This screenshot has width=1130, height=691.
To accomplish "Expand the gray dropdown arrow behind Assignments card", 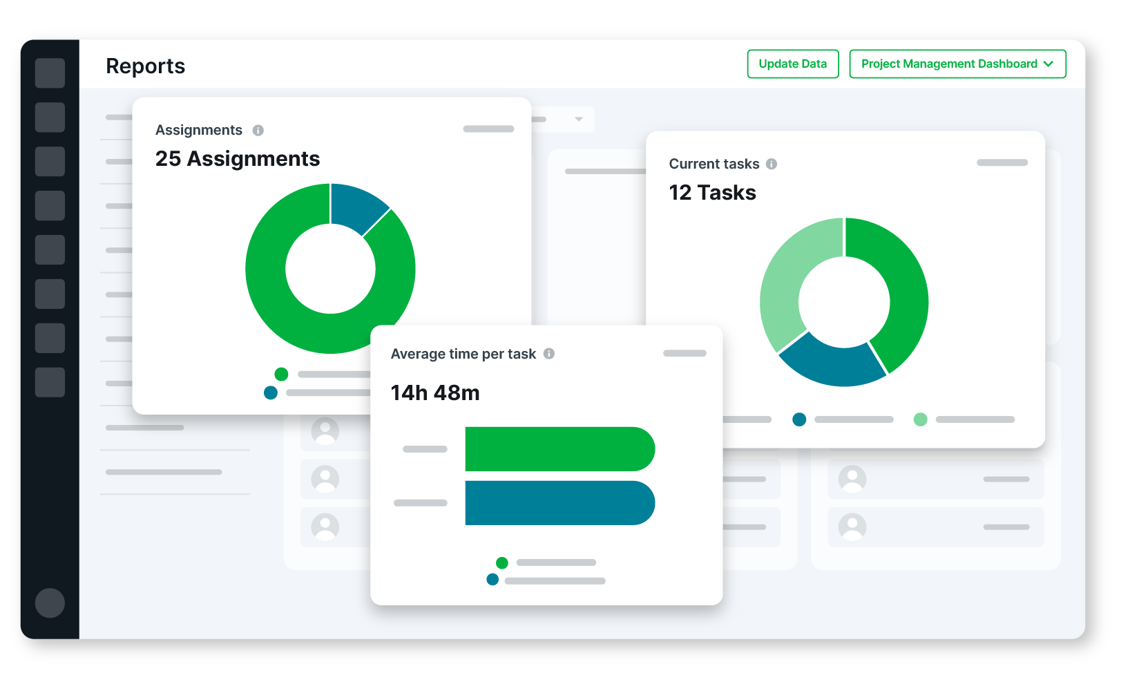I will tap(579, 120).
